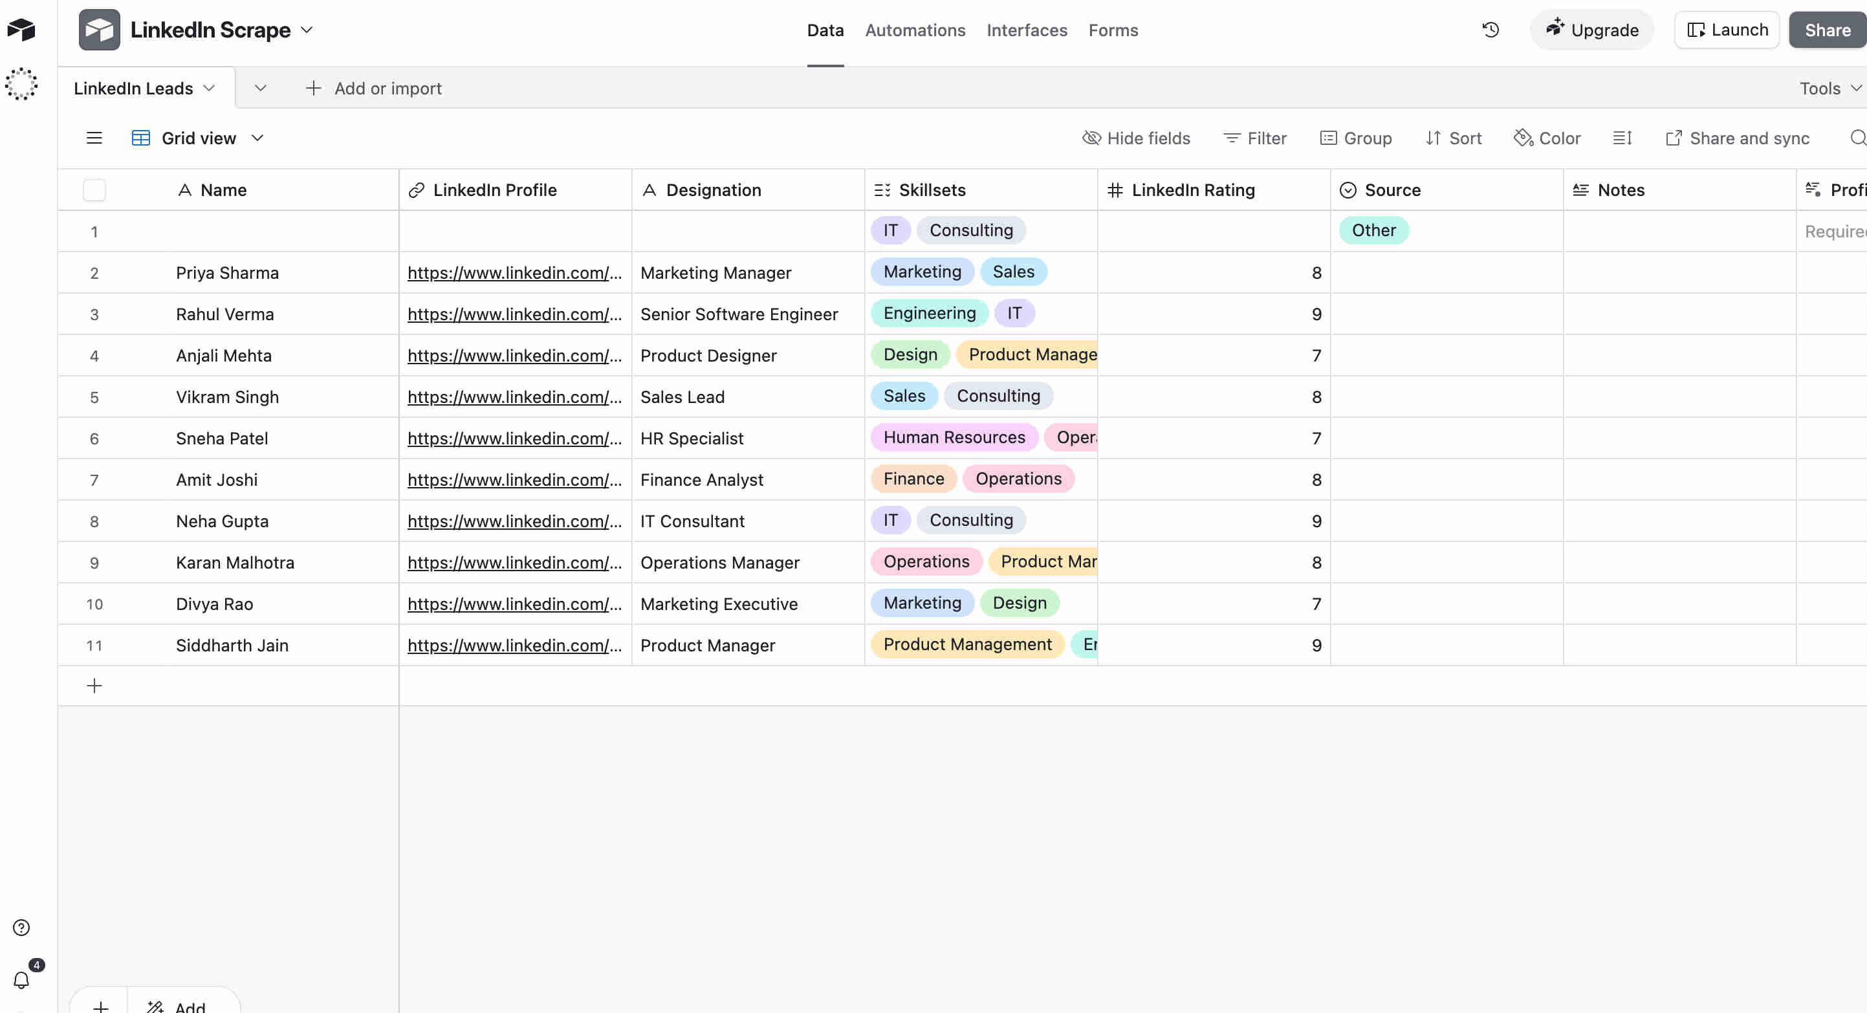Screen dimensions: 1867x1013
Task: Select the 'Operations Manager' designation cell
Action: click(748, 562)
